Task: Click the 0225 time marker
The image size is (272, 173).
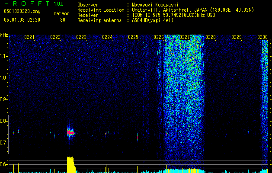Action: point(133,37)
